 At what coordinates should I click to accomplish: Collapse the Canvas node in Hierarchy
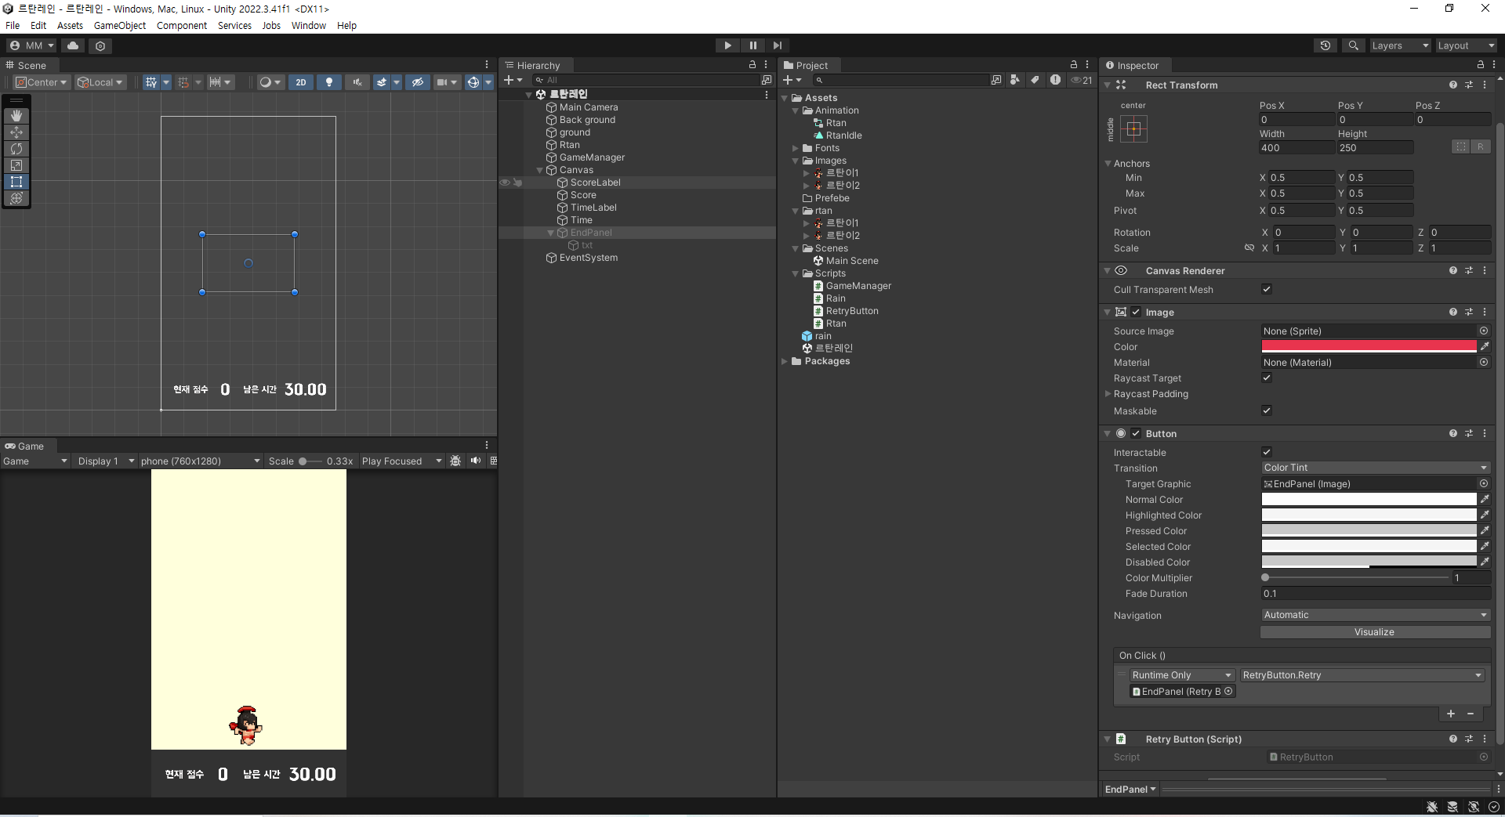pos(540,170)
